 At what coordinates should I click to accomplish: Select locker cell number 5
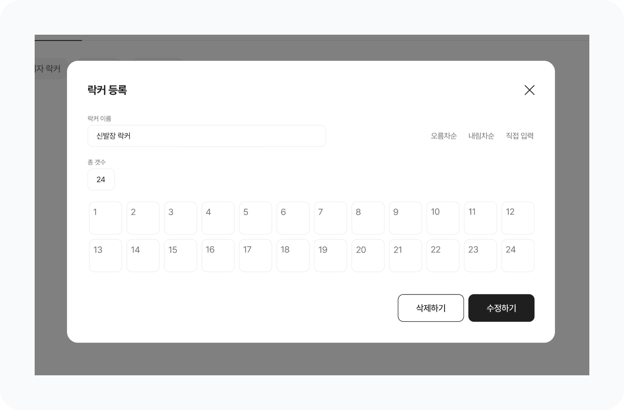coord(255,218)
